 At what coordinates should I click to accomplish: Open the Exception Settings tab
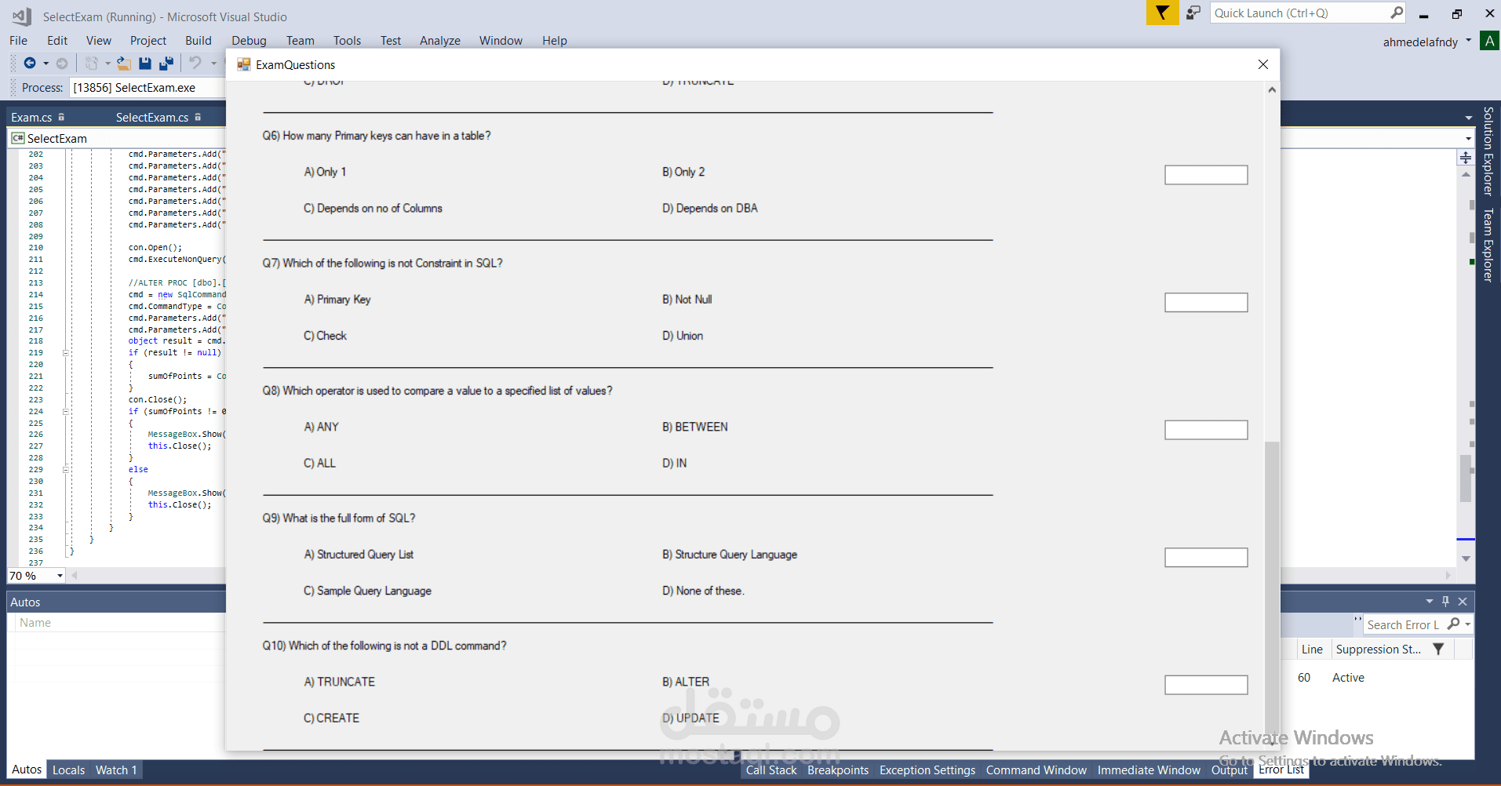(x=927, y=770)
